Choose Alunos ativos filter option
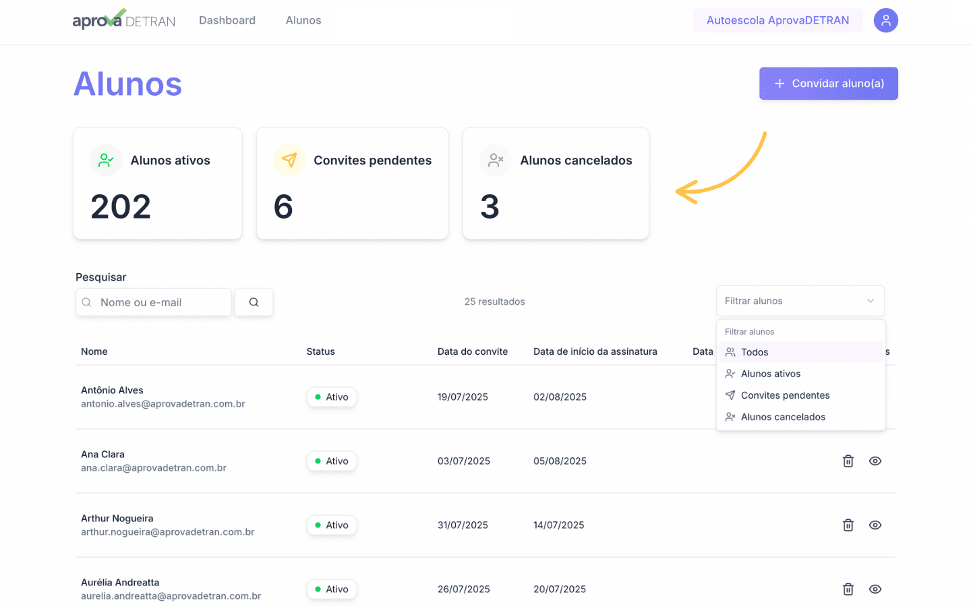Viewport: 971px width, 607px height. point(800,374)
